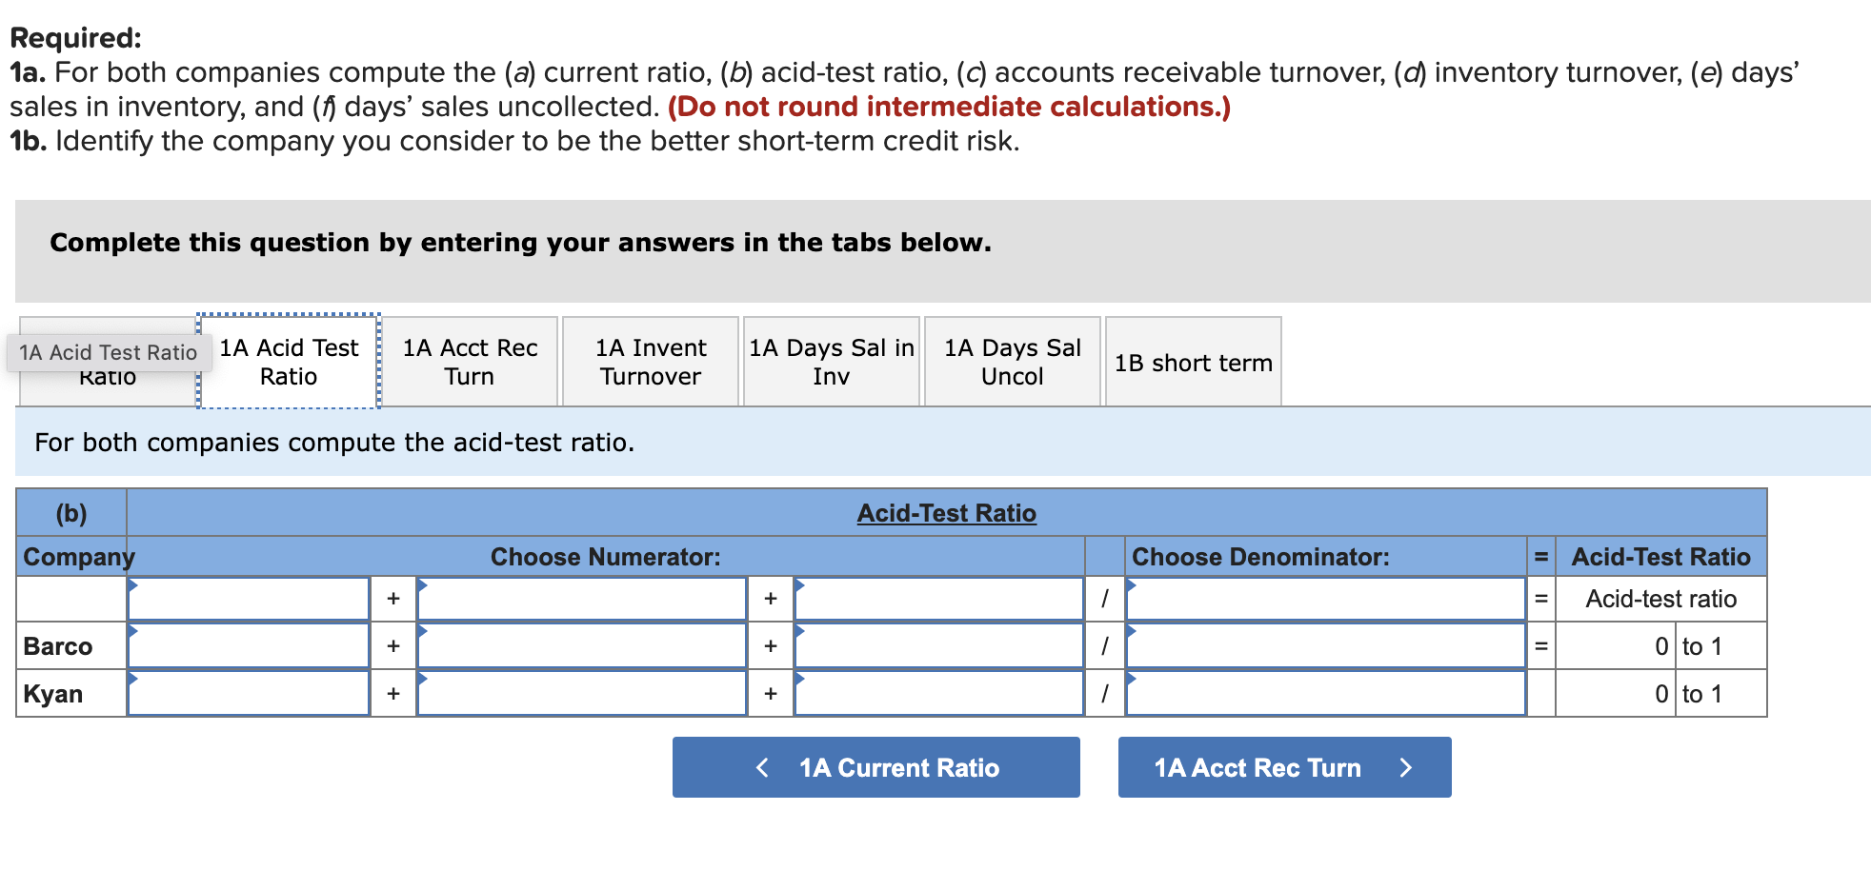
Task: Click the 1A Current Ratio navigation button
Action: point(875,767)
